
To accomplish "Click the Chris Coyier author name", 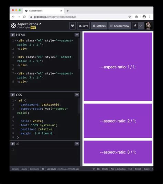I will [x=24, y=28].
